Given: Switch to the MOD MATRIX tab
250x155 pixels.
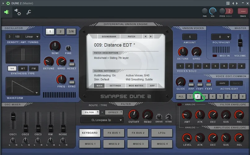Looking at the screenshot, I should 136,86.
